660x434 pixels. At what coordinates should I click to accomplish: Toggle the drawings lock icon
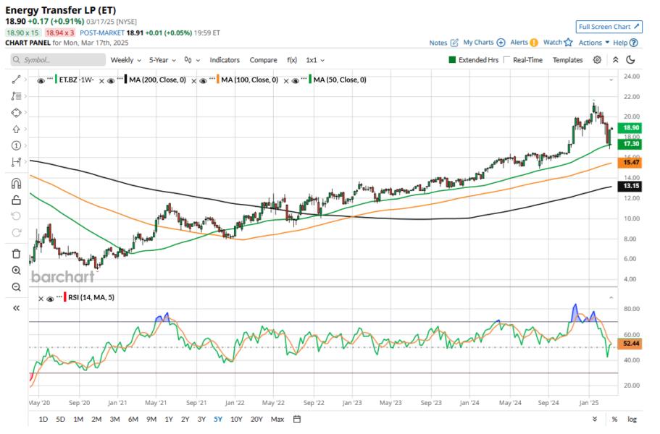click(x=16, y=200)
